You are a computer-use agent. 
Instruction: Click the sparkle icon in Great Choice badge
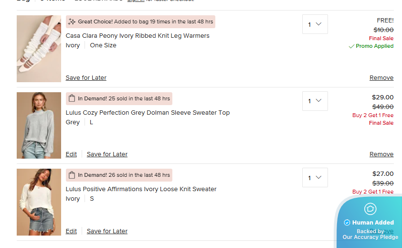pyautogui.click(x=72, y=22)
